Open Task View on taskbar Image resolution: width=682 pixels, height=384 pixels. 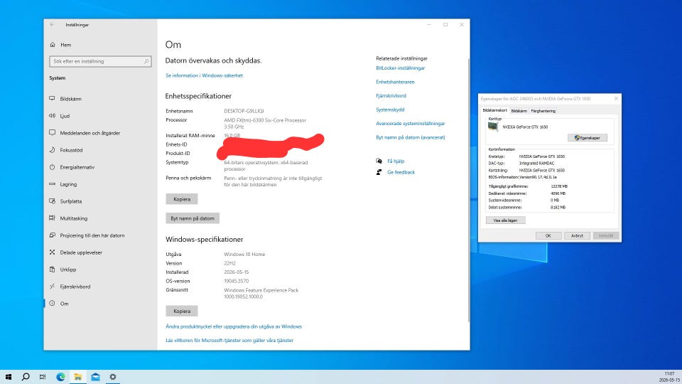click(x=43, y=377)
